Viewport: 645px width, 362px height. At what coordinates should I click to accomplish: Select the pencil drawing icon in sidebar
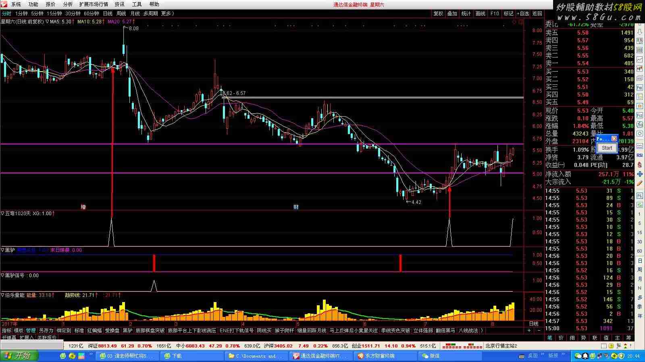[640, 184]
